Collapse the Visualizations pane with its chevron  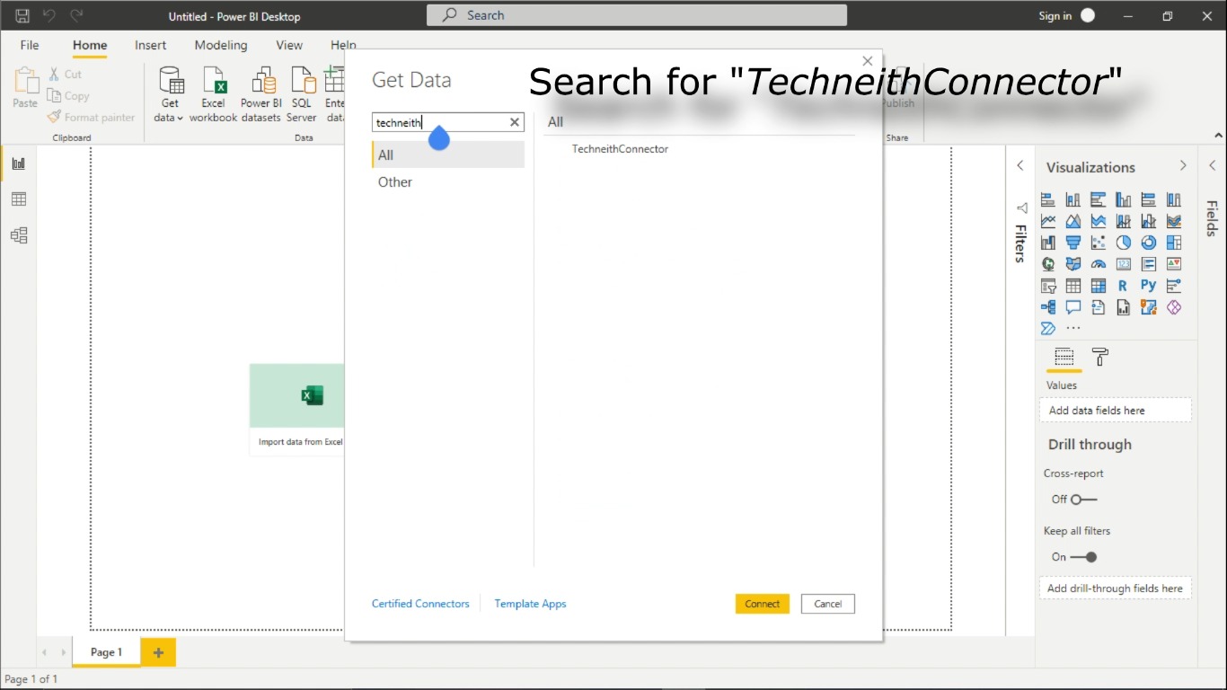(x=1183, y=166)
